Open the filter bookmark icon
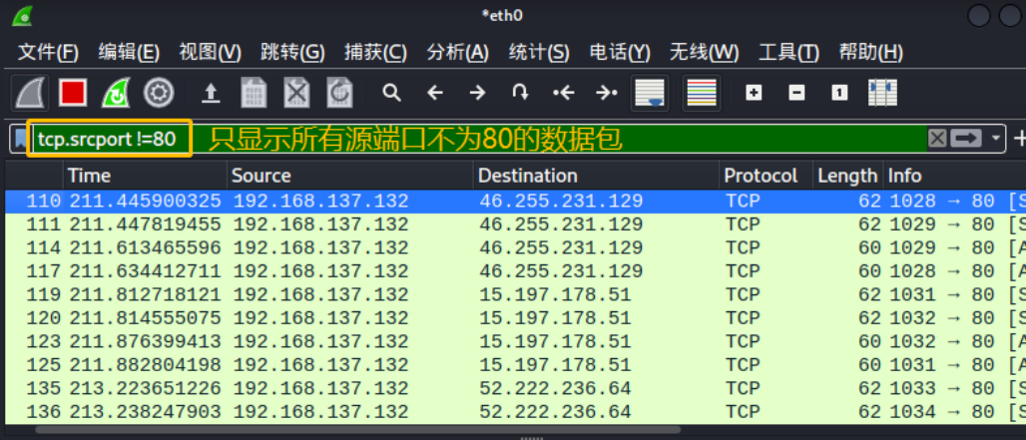 [x=21, y=138]
